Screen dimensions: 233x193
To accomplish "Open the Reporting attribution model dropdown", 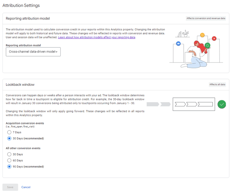I will 33,52.
